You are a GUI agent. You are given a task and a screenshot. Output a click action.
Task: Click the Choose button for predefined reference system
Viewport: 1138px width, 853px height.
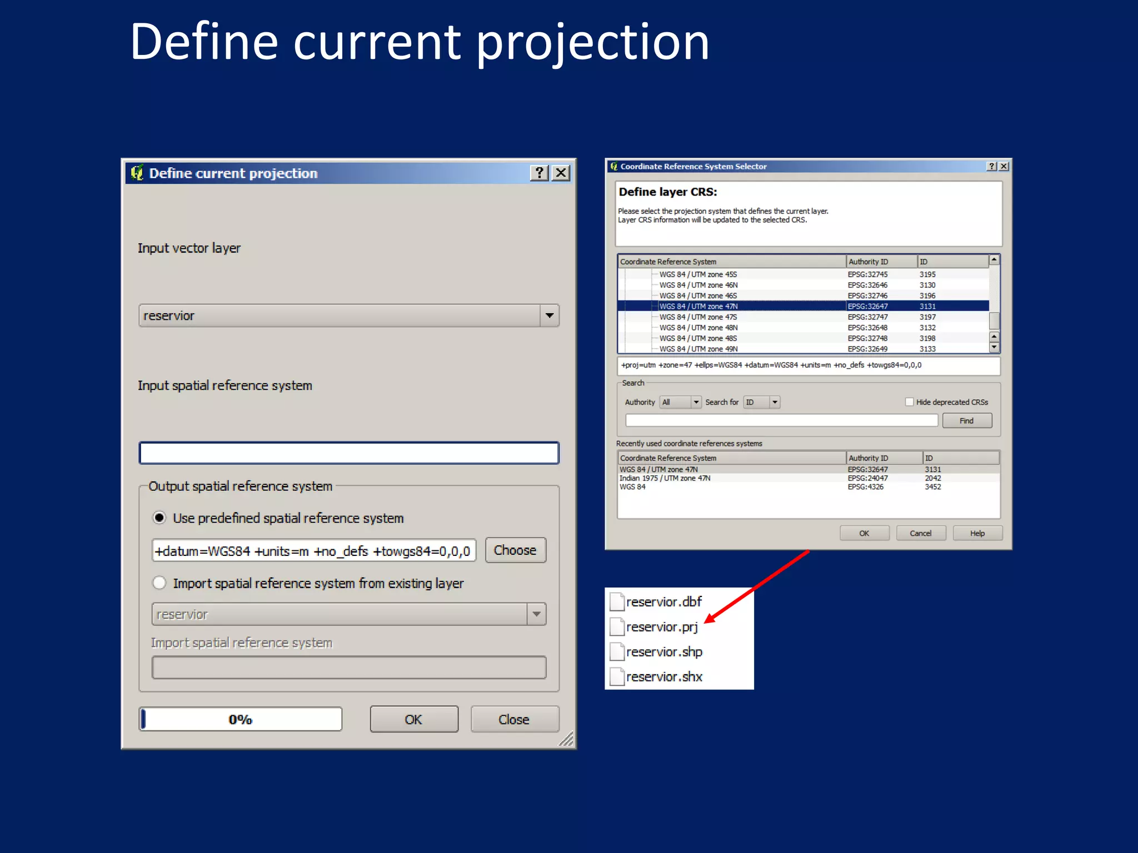pos(515,550)
